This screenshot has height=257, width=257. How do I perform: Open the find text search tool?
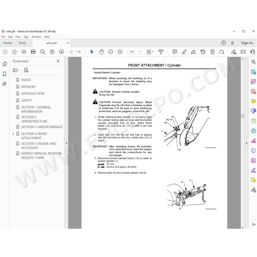pos(43,52)
